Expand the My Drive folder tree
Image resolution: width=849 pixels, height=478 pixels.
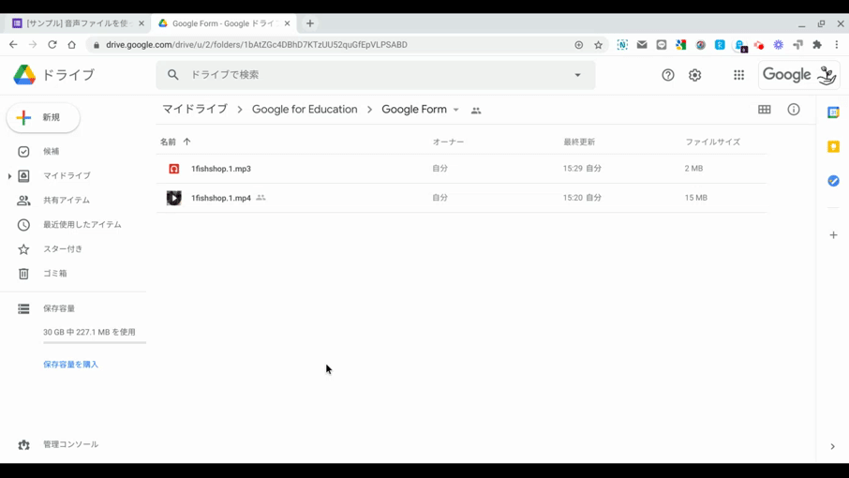(x=9, y=176)
